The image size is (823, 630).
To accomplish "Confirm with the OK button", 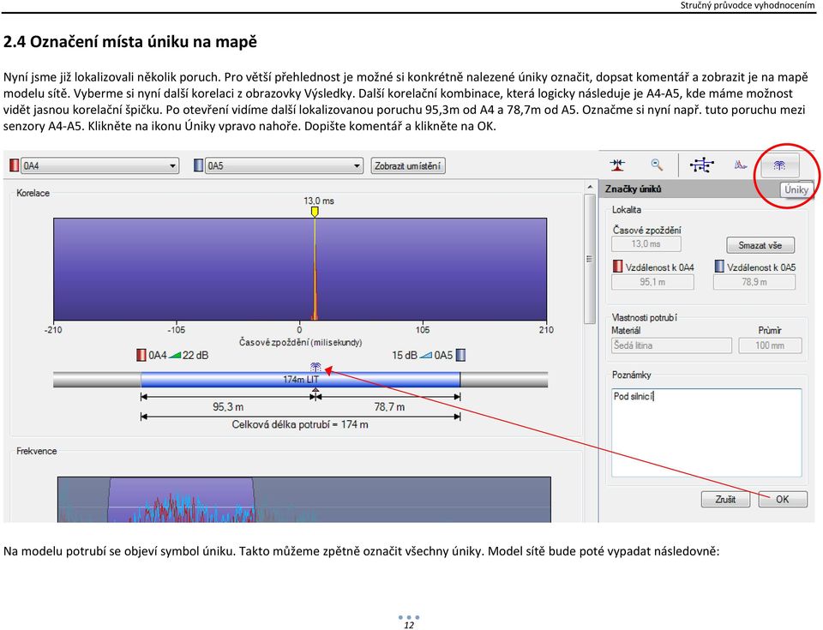I will coord(782,499).
